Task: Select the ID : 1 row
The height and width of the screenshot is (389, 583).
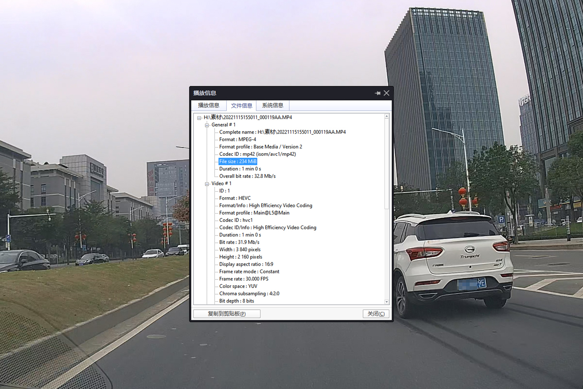Action: (x=224, y=191)
